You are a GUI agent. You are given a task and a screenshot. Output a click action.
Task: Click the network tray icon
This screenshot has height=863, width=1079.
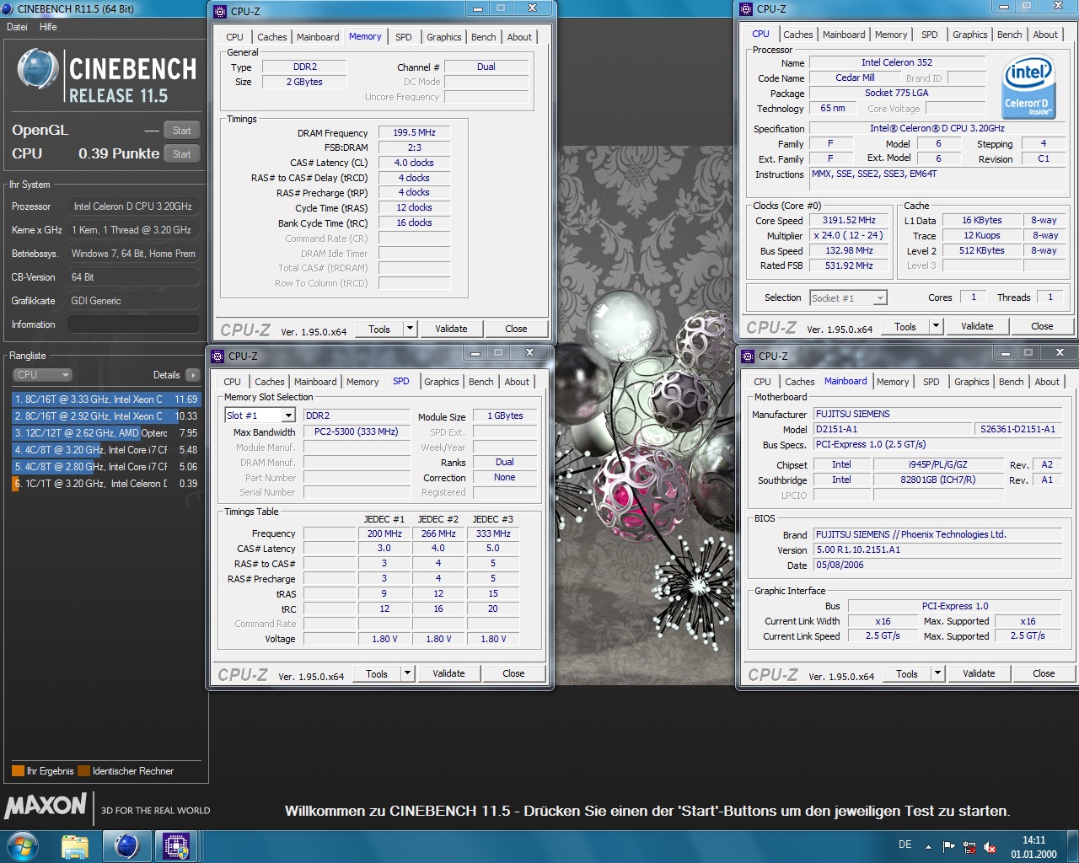point(969,846)
